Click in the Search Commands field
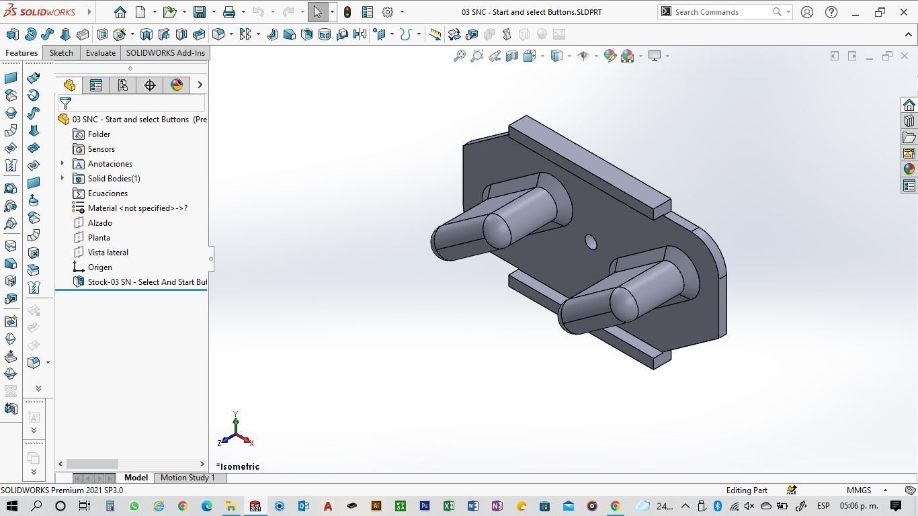The image size is (918, 516). click(x=721, y=12)
